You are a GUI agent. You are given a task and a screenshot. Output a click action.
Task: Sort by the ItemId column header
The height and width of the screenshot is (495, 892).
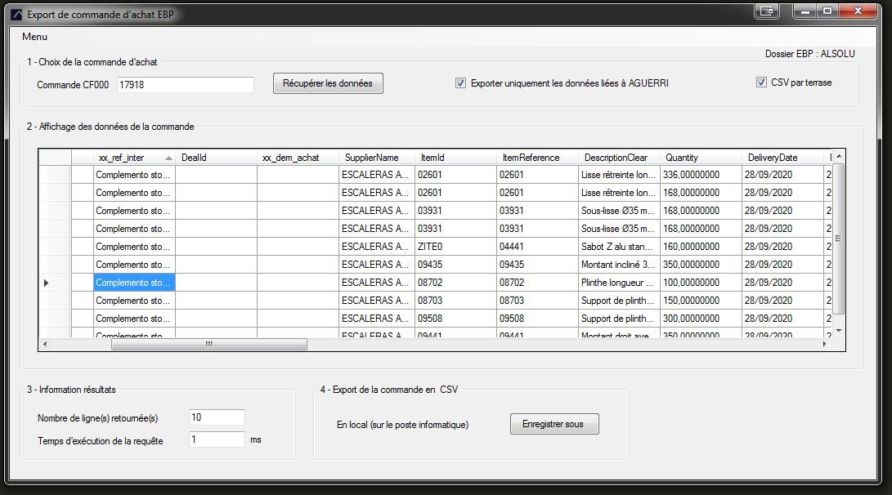click(x=455, y=158)
